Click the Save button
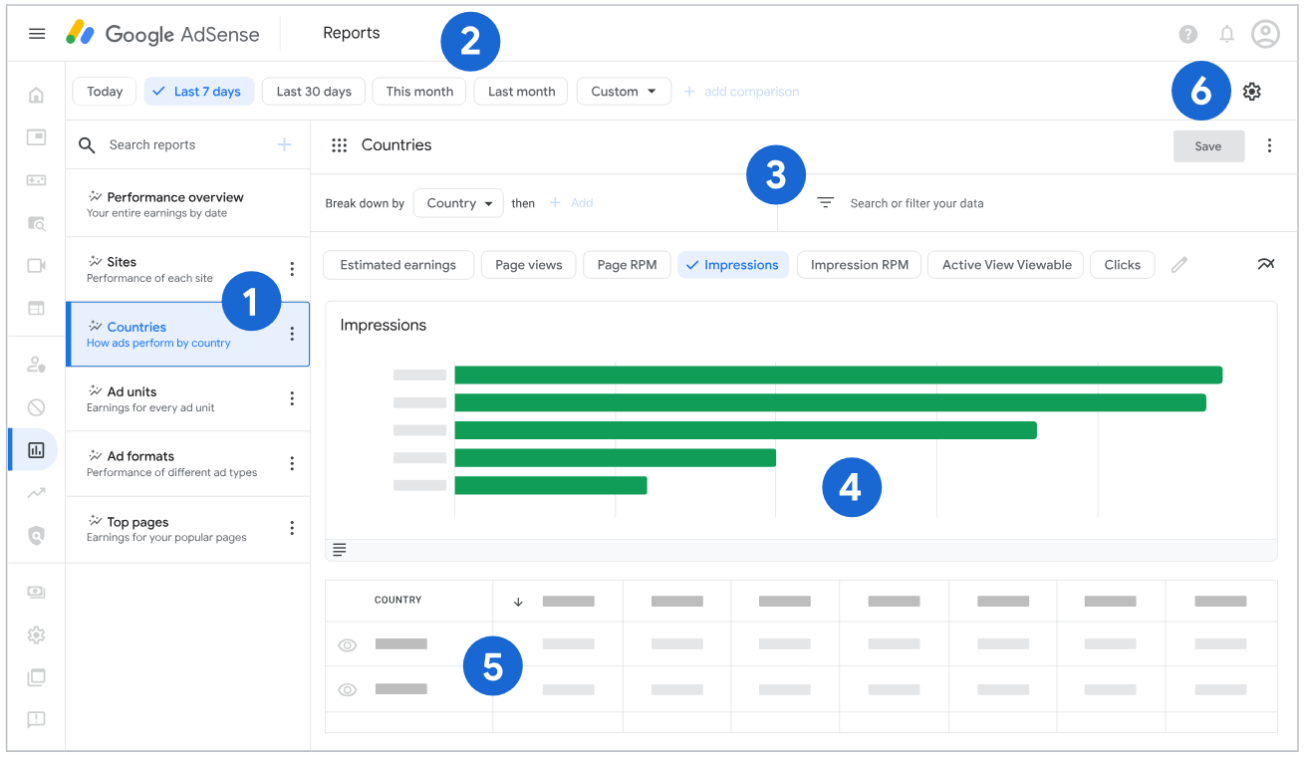The image size is (1305, 759). [1208, 145]
